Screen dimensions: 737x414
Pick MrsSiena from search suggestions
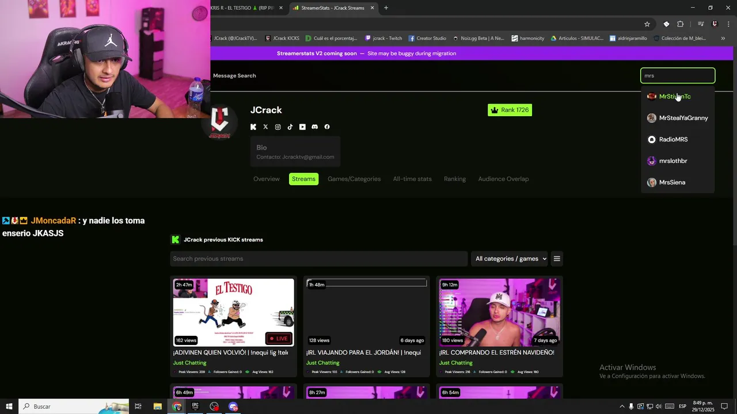tap(678, 182)
